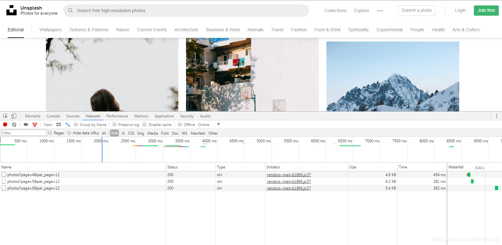Select the page=5 green waterfall bar
Screen dimensions: 502x245
coord(472,182)
